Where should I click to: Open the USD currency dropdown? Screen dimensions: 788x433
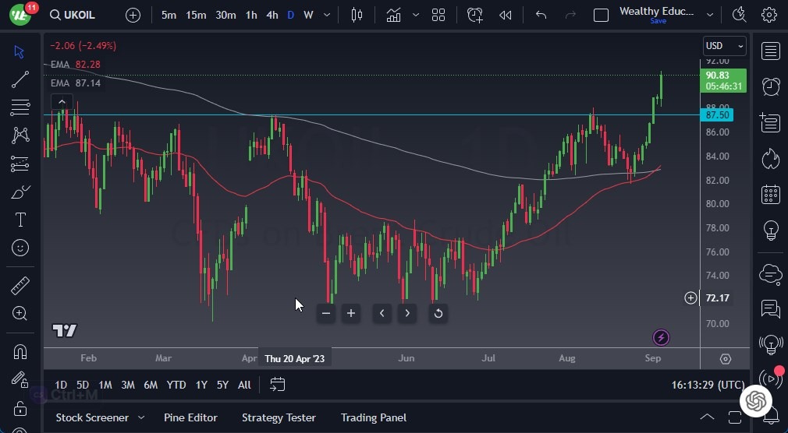pos(724,46)
